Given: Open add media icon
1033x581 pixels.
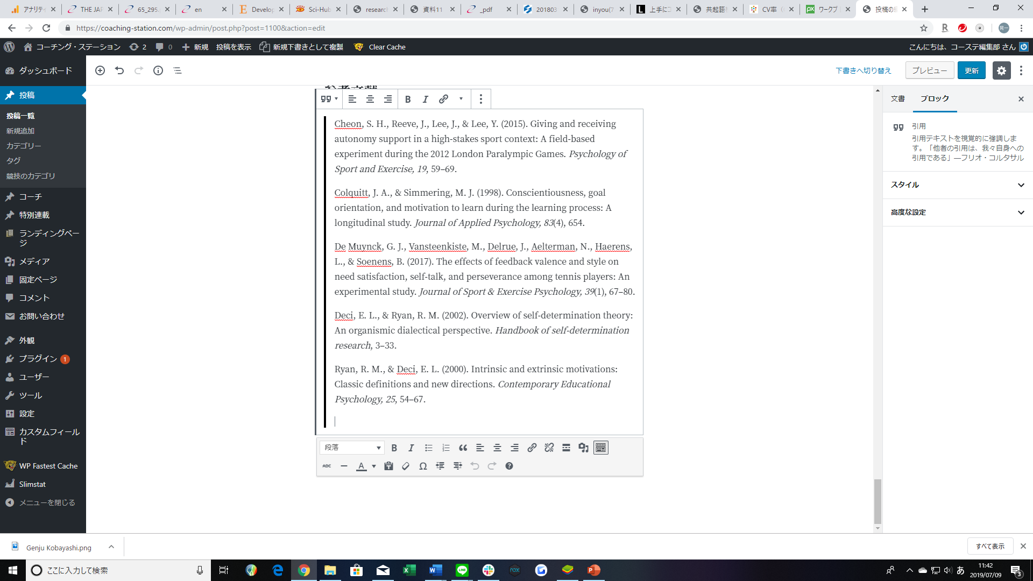Looking at the screenshot, I should [x=584, y=448].
